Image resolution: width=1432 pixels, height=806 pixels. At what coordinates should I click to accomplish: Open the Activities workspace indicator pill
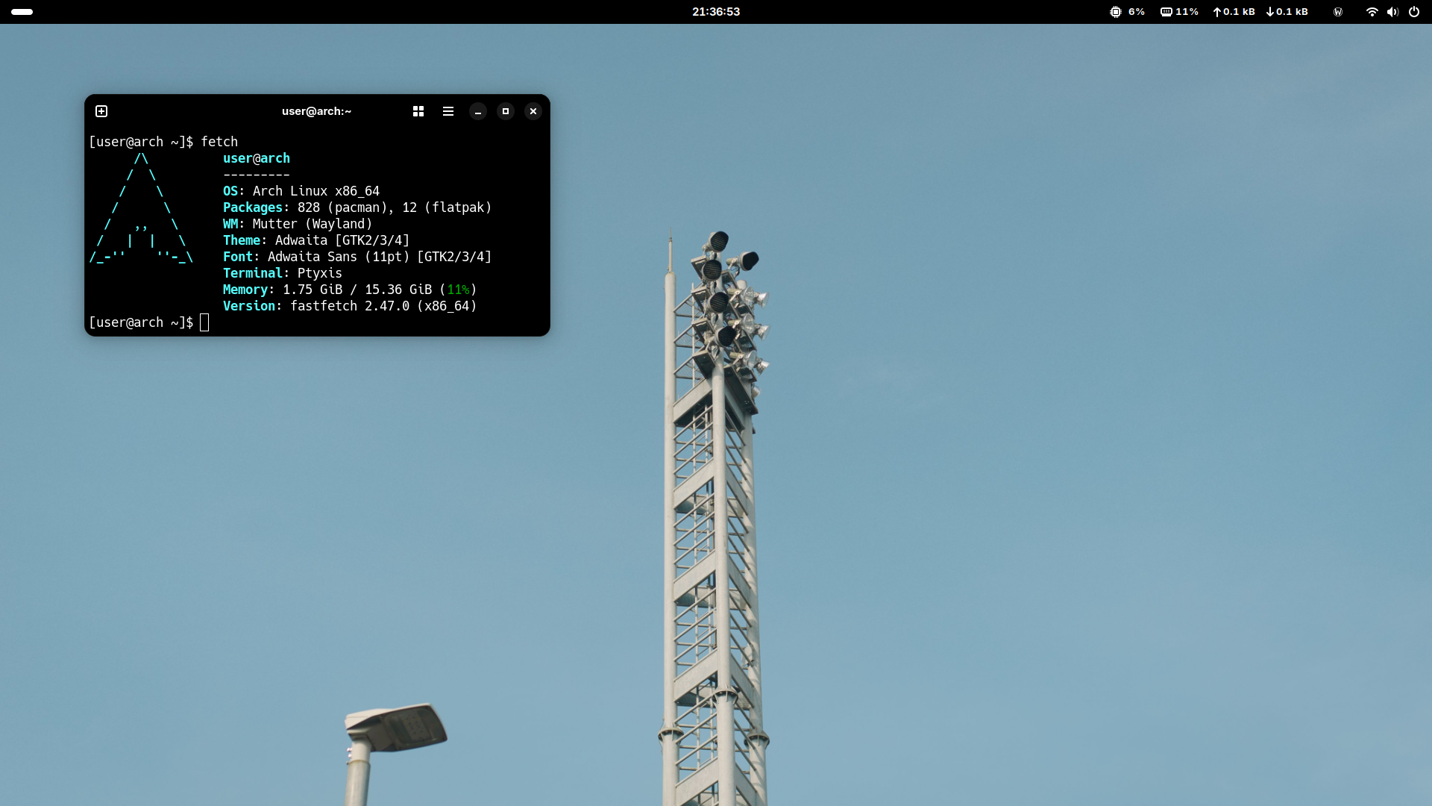pos(22,12)
